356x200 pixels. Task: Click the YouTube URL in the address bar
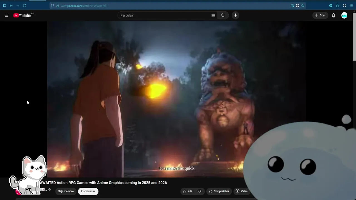point(85,6)
